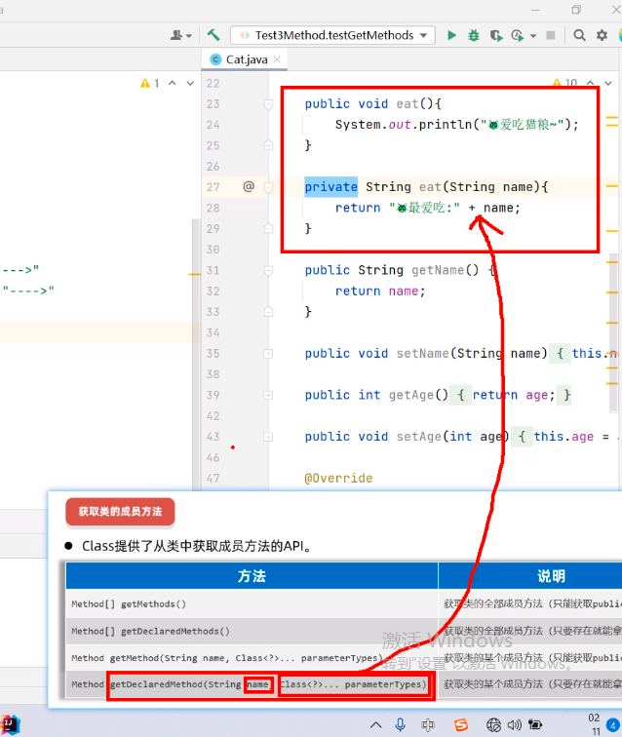Click the grey Stop square button

[551, 35]
